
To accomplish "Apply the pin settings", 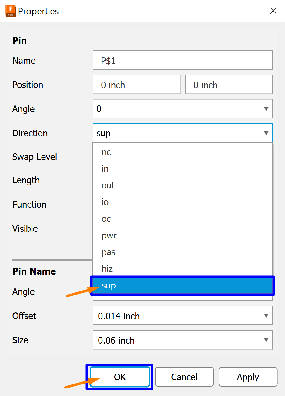I will pos(248,377).
